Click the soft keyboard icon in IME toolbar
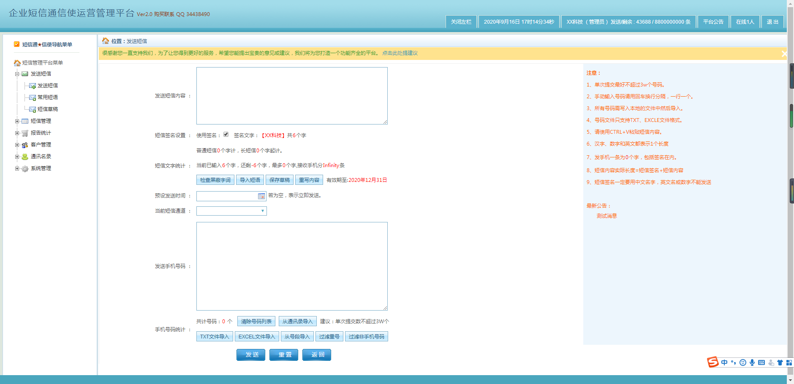 point(761,362)
